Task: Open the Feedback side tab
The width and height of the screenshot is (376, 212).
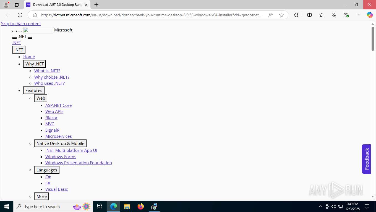Action: point(366,159)
